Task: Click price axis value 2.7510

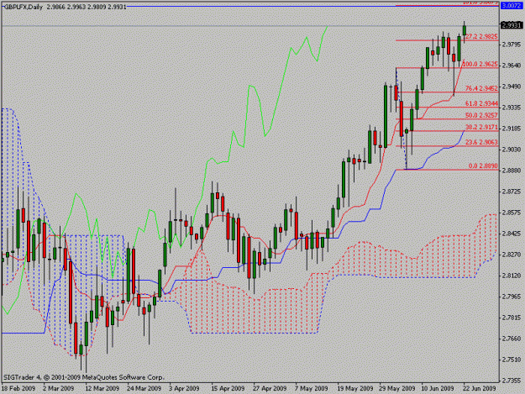Action: coord(512,360)
